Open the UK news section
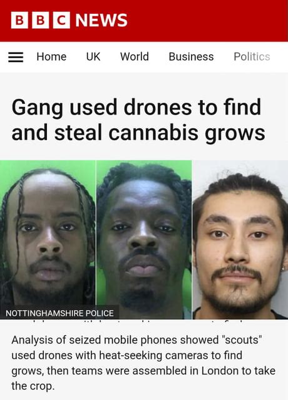The width and height of the screenshot is (288, 400). coord(93,56)
